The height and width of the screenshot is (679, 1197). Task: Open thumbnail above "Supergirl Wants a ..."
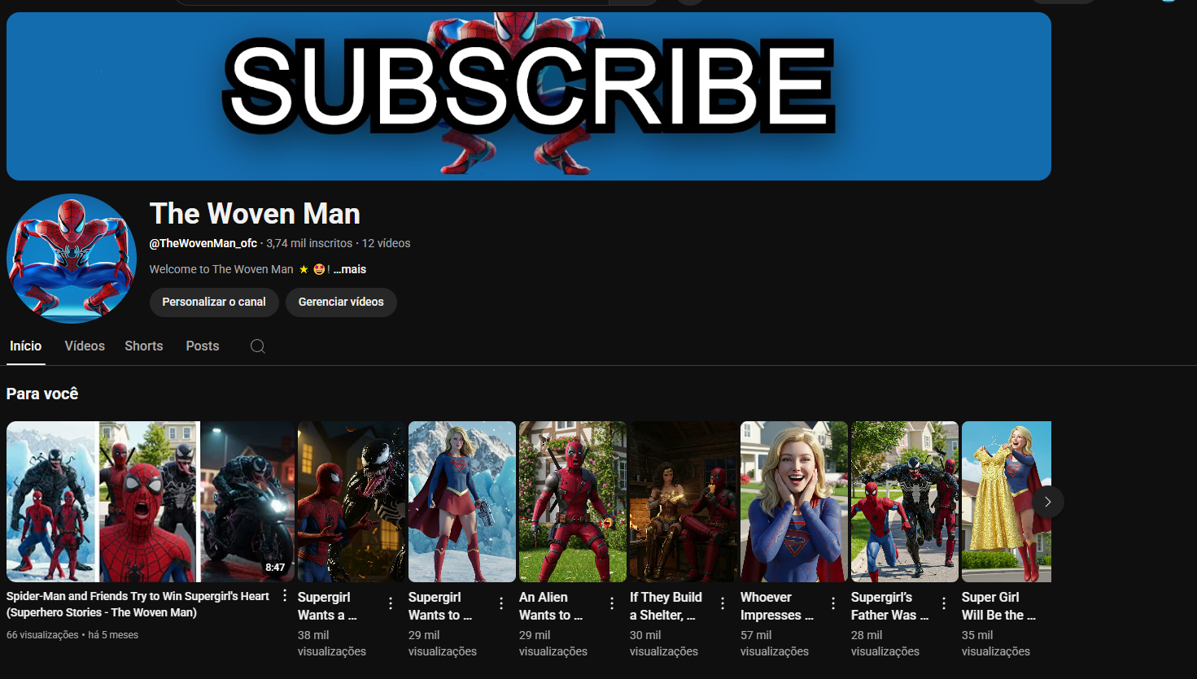click(x=352, y=502)
